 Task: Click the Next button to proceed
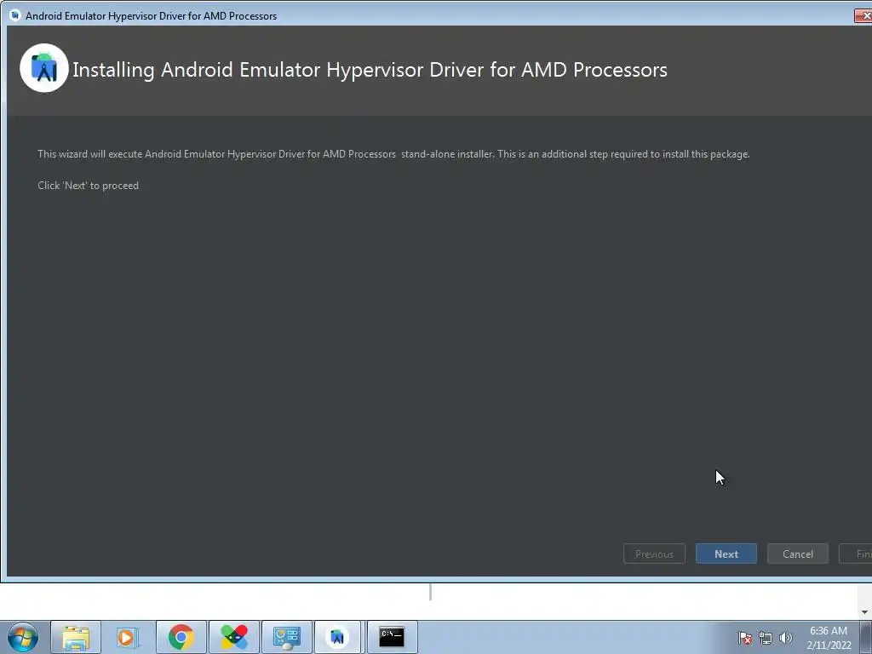tap(726, 554)
